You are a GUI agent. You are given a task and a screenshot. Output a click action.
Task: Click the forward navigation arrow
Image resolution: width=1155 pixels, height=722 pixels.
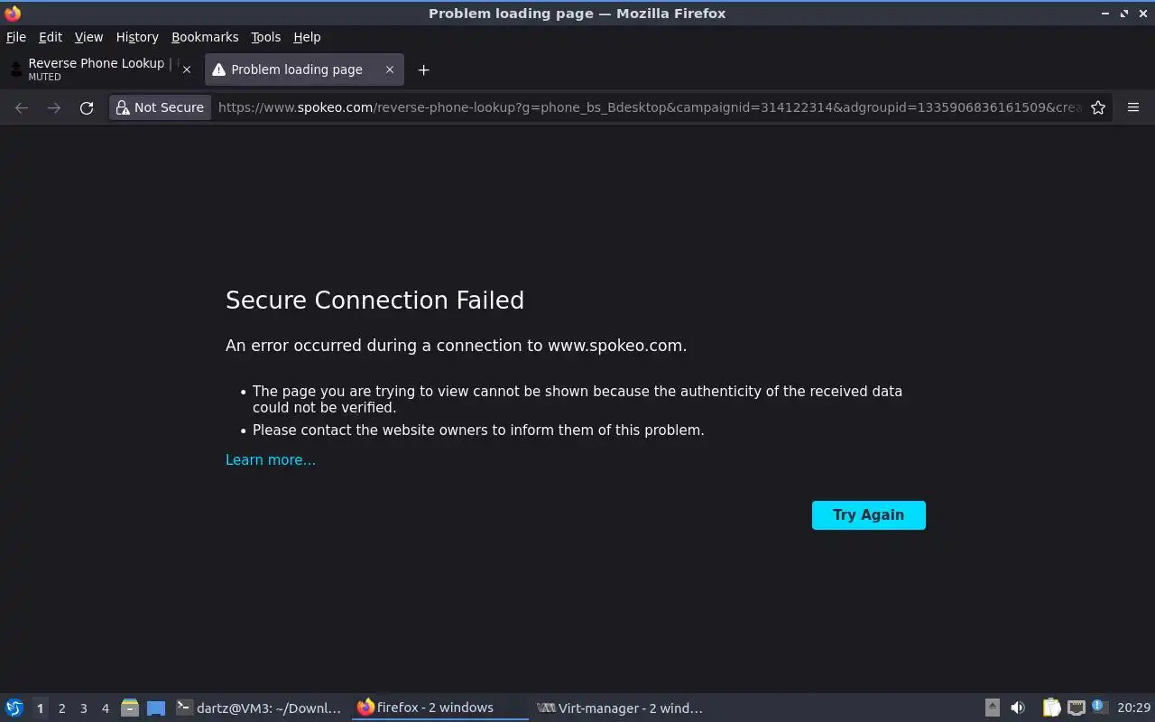tap(54, 107)
